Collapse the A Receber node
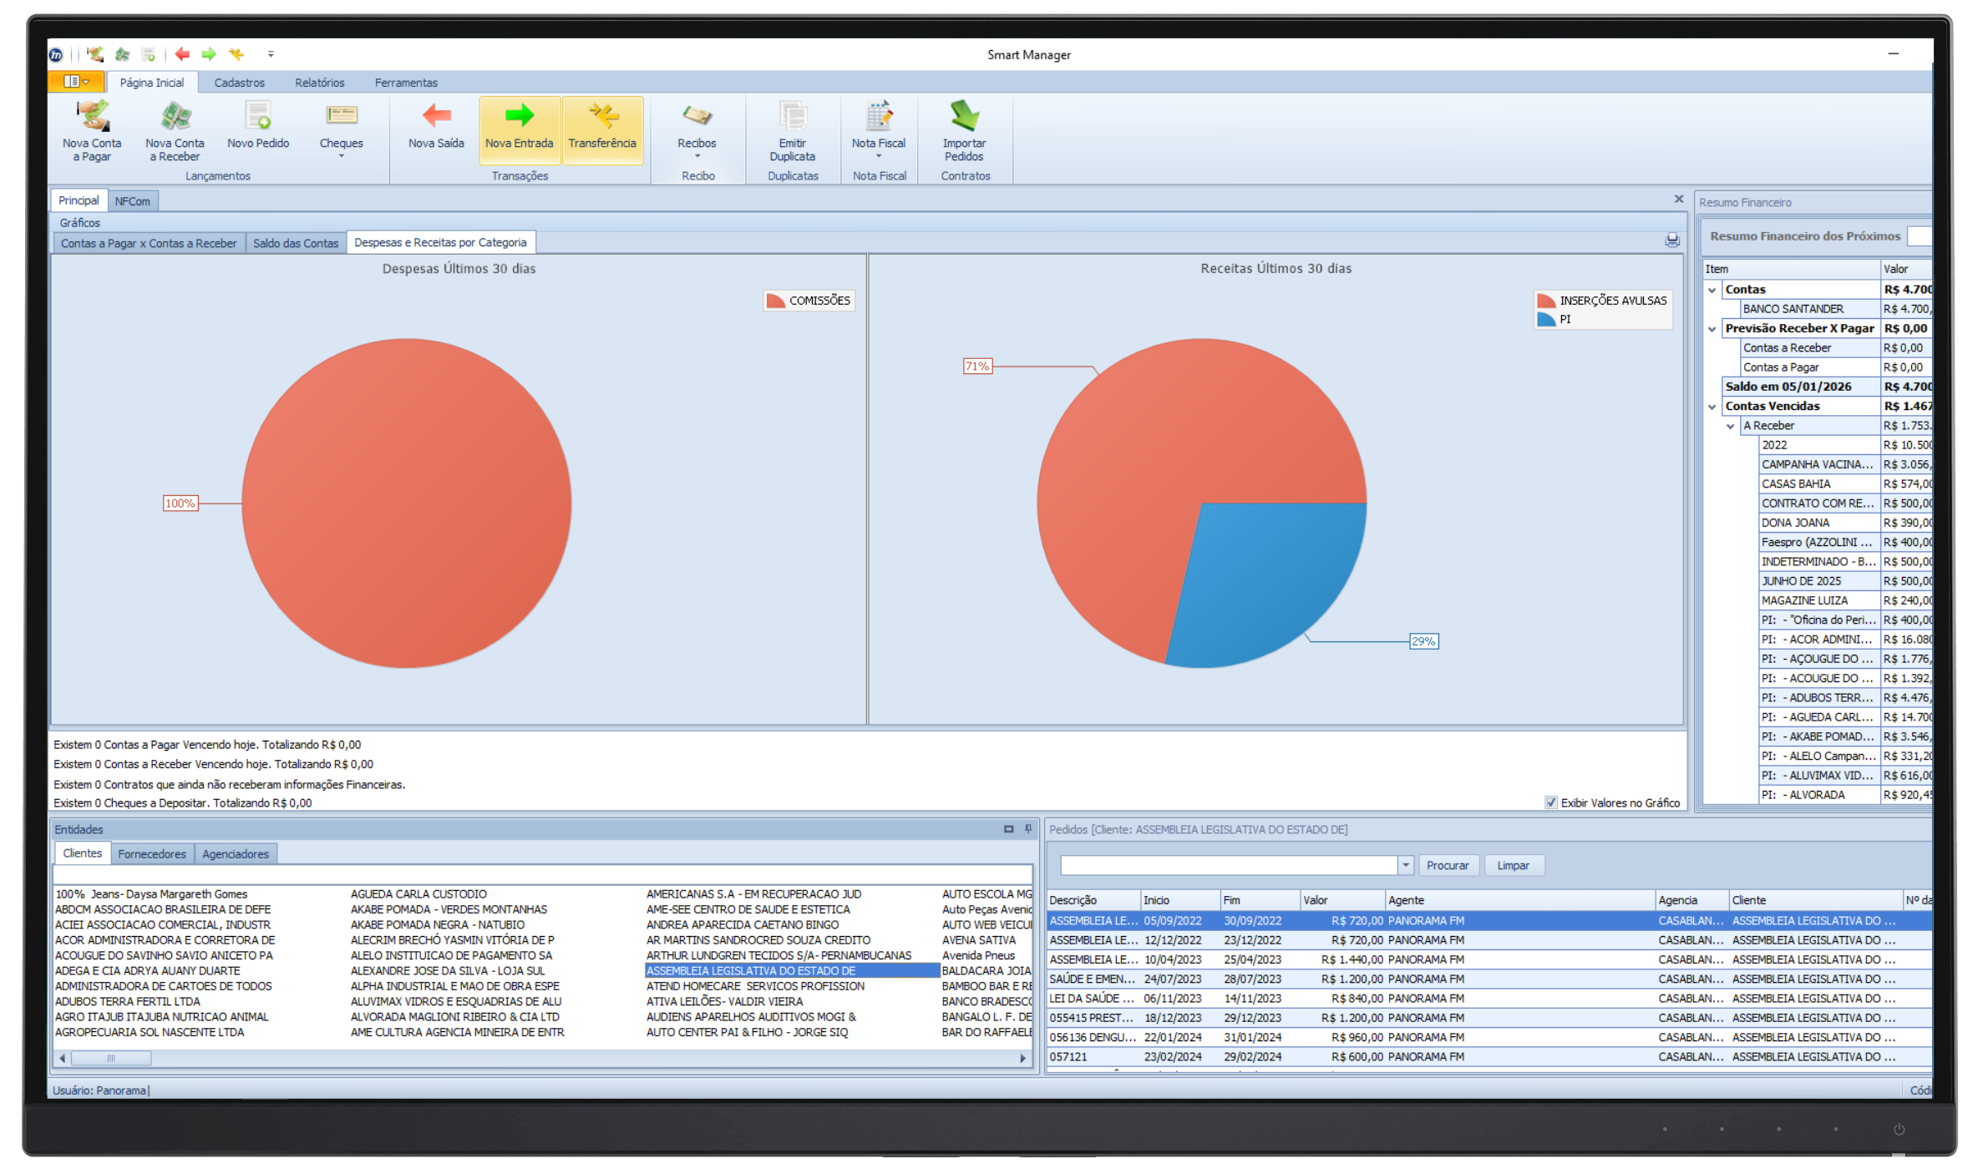Viewport: 1973px width, 1169px height. 1731,427
